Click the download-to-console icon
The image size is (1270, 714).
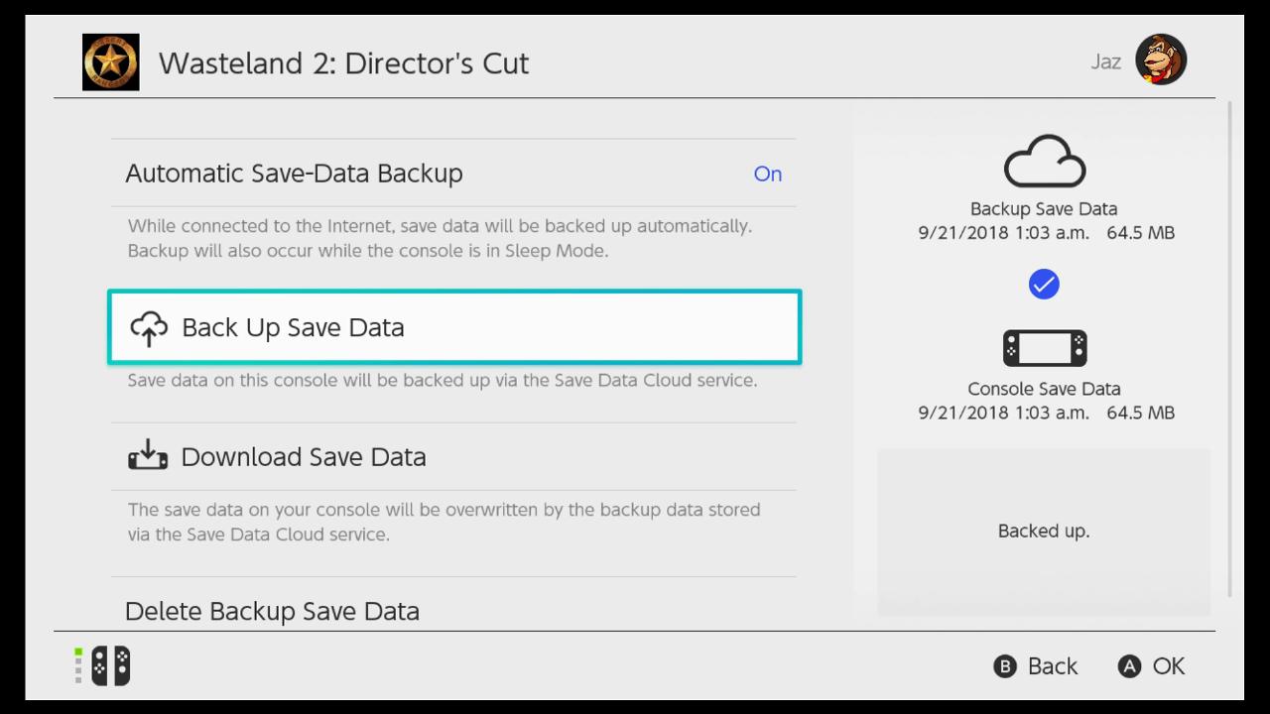pos(148,455)
